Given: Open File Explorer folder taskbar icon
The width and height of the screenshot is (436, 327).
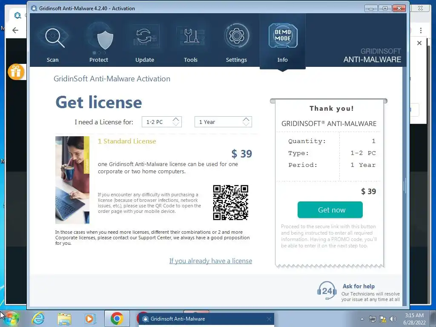Looking at the screenshot, I should click(x=64, y=319).
